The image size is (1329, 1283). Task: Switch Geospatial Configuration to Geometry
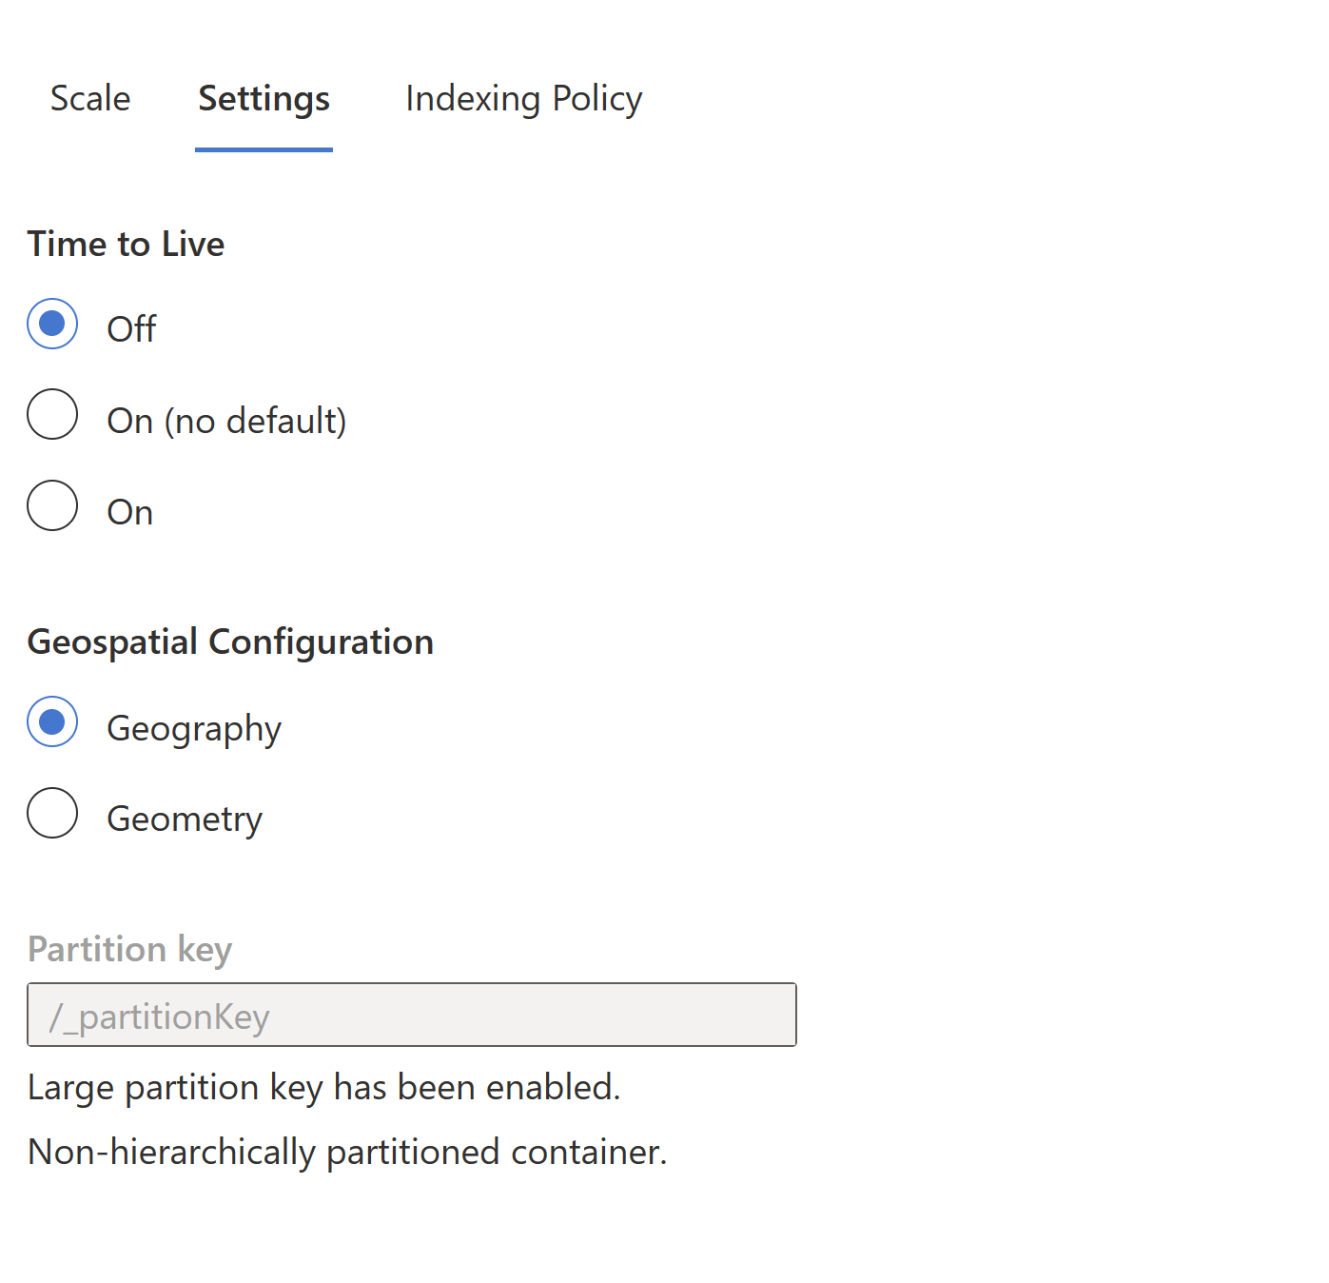point(52,813)
